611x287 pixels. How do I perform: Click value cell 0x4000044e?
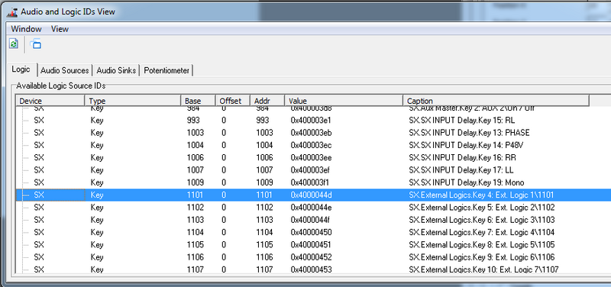311,208
